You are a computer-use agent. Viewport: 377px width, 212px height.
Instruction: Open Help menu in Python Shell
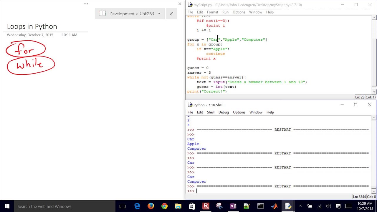coord(270,112)
